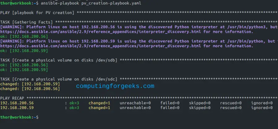Click the computingforgeeks.com watermark text
278x129 pixels.
(115, 86)
